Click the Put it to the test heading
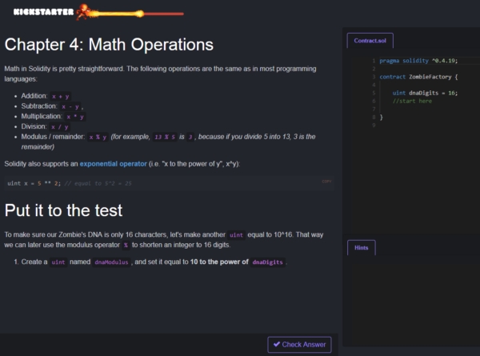The image size is (480, 356). [x=63, y=210]
